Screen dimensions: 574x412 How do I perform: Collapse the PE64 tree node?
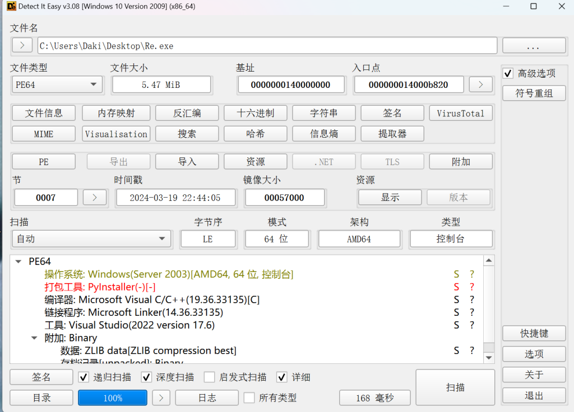point(18,261)
